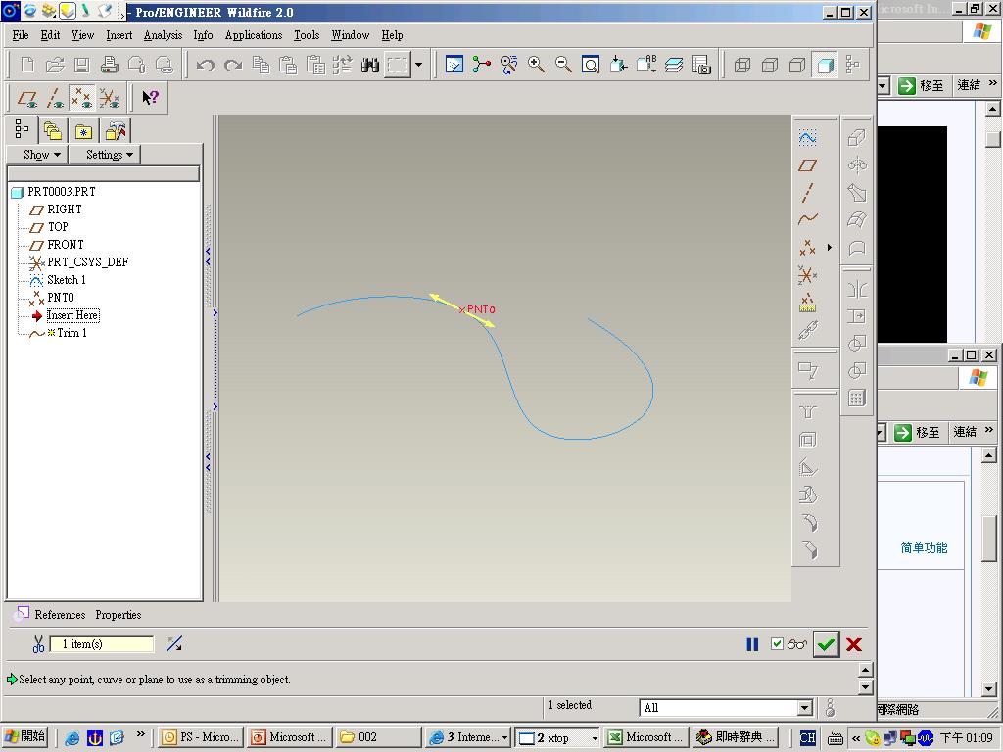Image resolution: width=1003 pixels, height=752 pixels.
Task: Open the References panel tab
Action: tap(60, 615)
